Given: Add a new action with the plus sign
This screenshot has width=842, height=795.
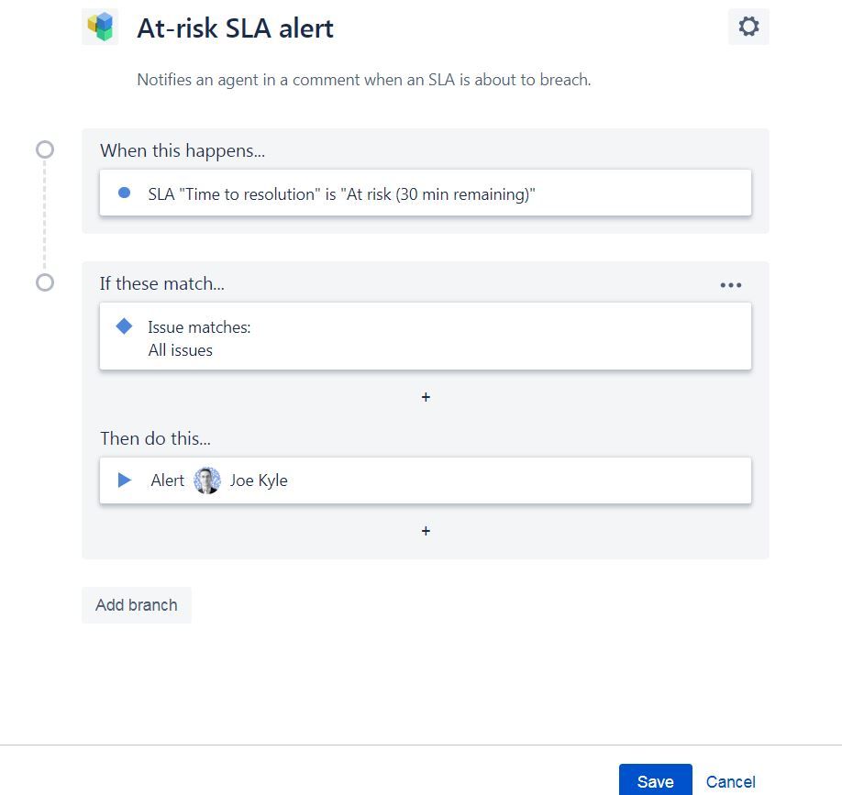Looking at the screenshot, I should tap(425, 531).
